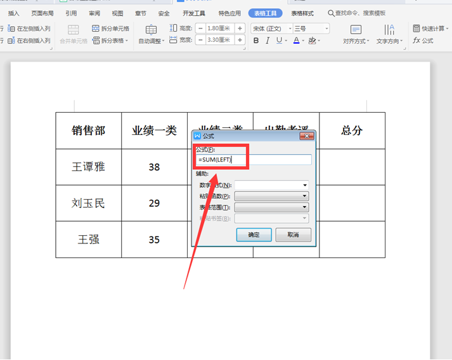This screenshot has height=360, width=452.
Task: Select the 表格工具 ribbon tab
Action: click(x=265, y=13)
